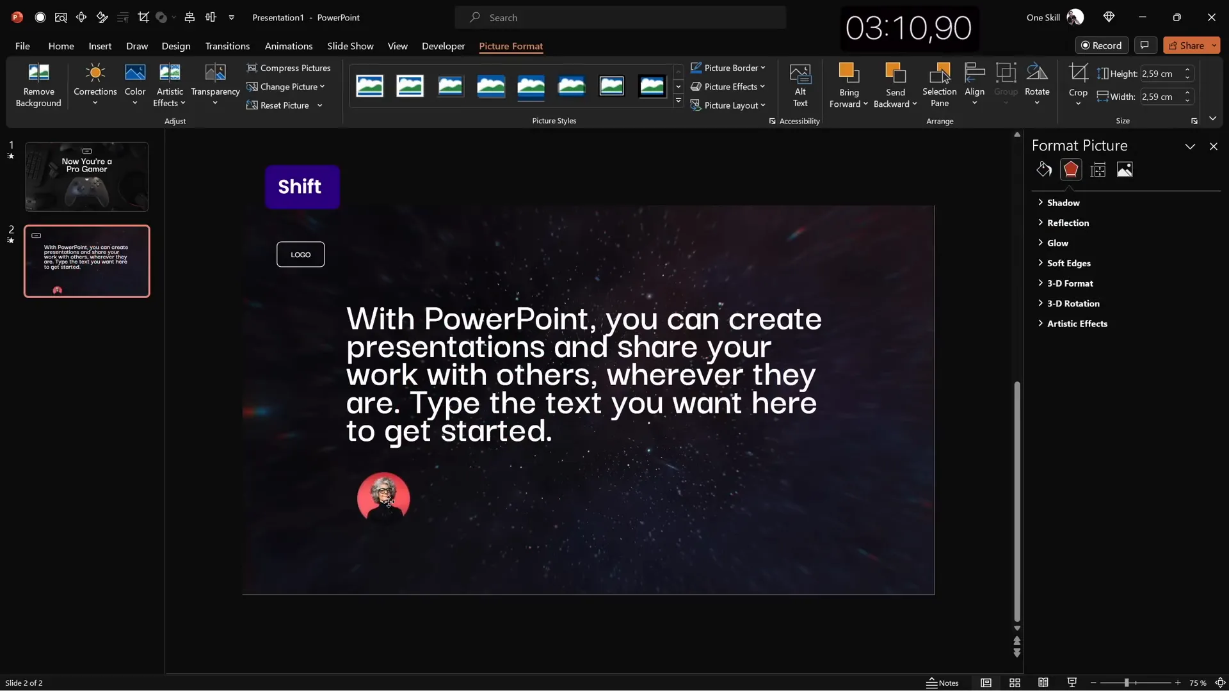Select the Fill & Line tab icon
The width and height of the screenshot is (1229, 691).
point(1044,170)
